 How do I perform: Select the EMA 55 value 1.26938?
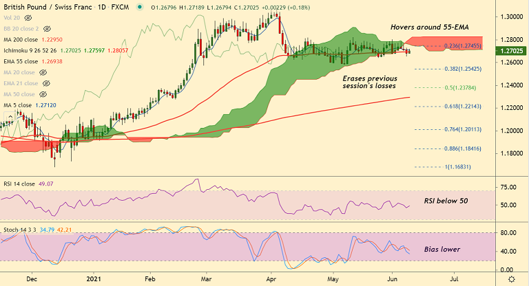(x=52, y=61)
